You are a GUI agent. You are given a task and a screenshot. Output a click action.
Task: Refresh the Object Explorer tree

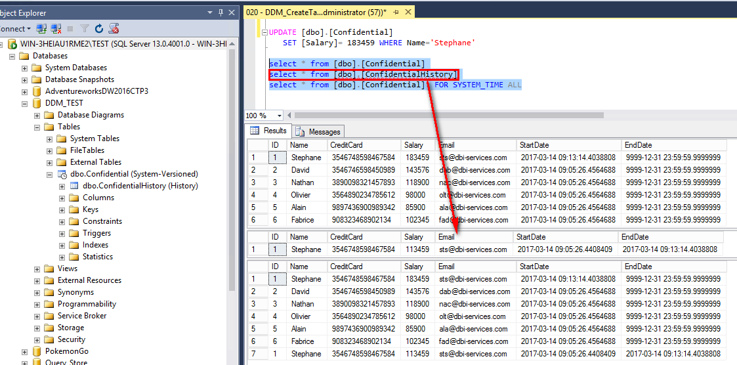pos(98,29)
